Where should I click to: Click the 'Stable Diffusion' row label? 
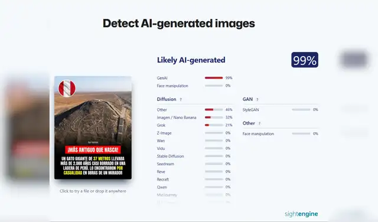point(170,156)
